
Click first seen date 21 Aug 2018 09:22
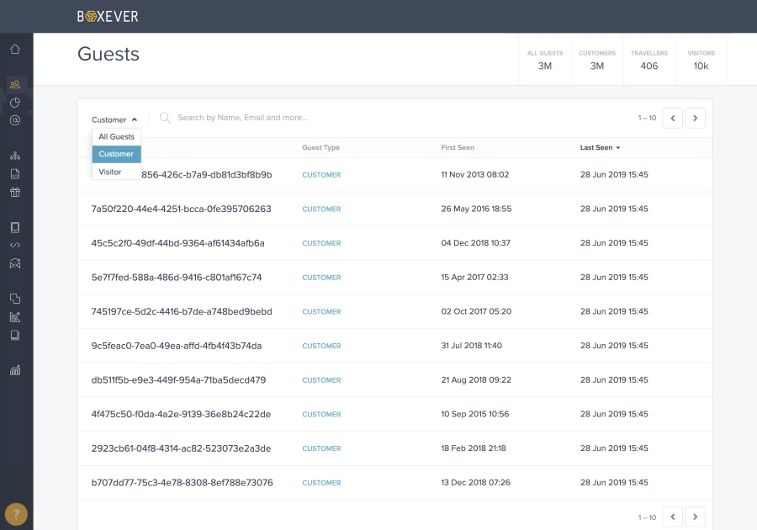476,380
